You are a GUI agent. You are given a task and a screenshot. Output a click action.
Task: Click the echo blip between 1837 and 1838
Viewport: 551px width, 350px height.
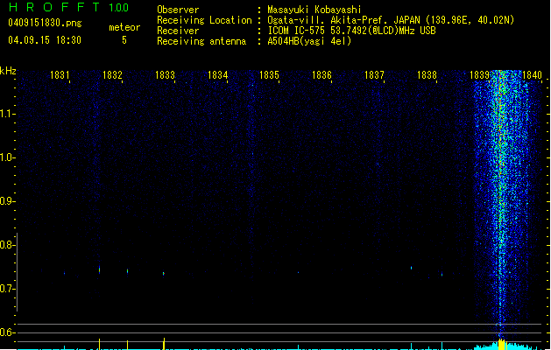pyautogui.click(x=411, y=268)
